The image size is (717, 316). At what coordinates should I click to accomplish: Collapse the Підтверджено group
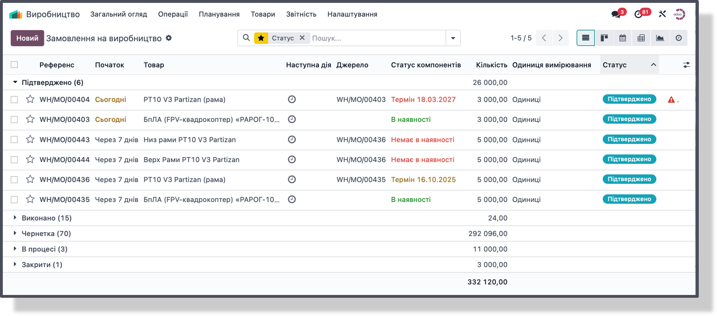pos(14,82)
